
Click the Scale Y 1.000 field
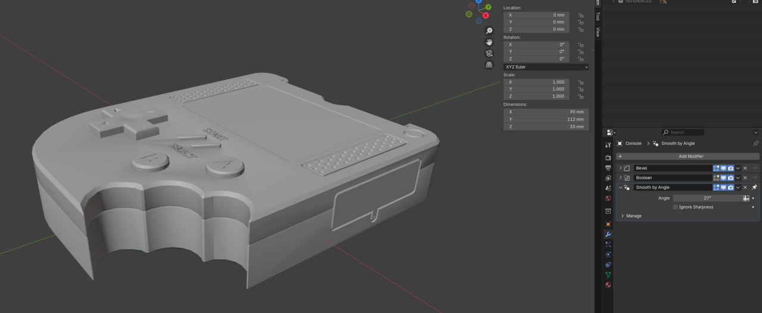536,89
